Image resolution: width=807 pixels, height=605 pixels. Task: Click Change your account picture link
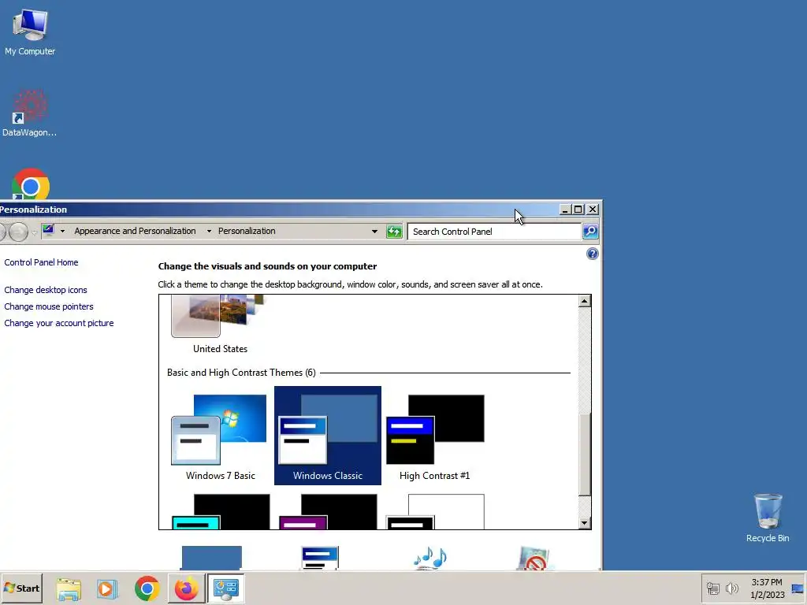pos(59,323)
